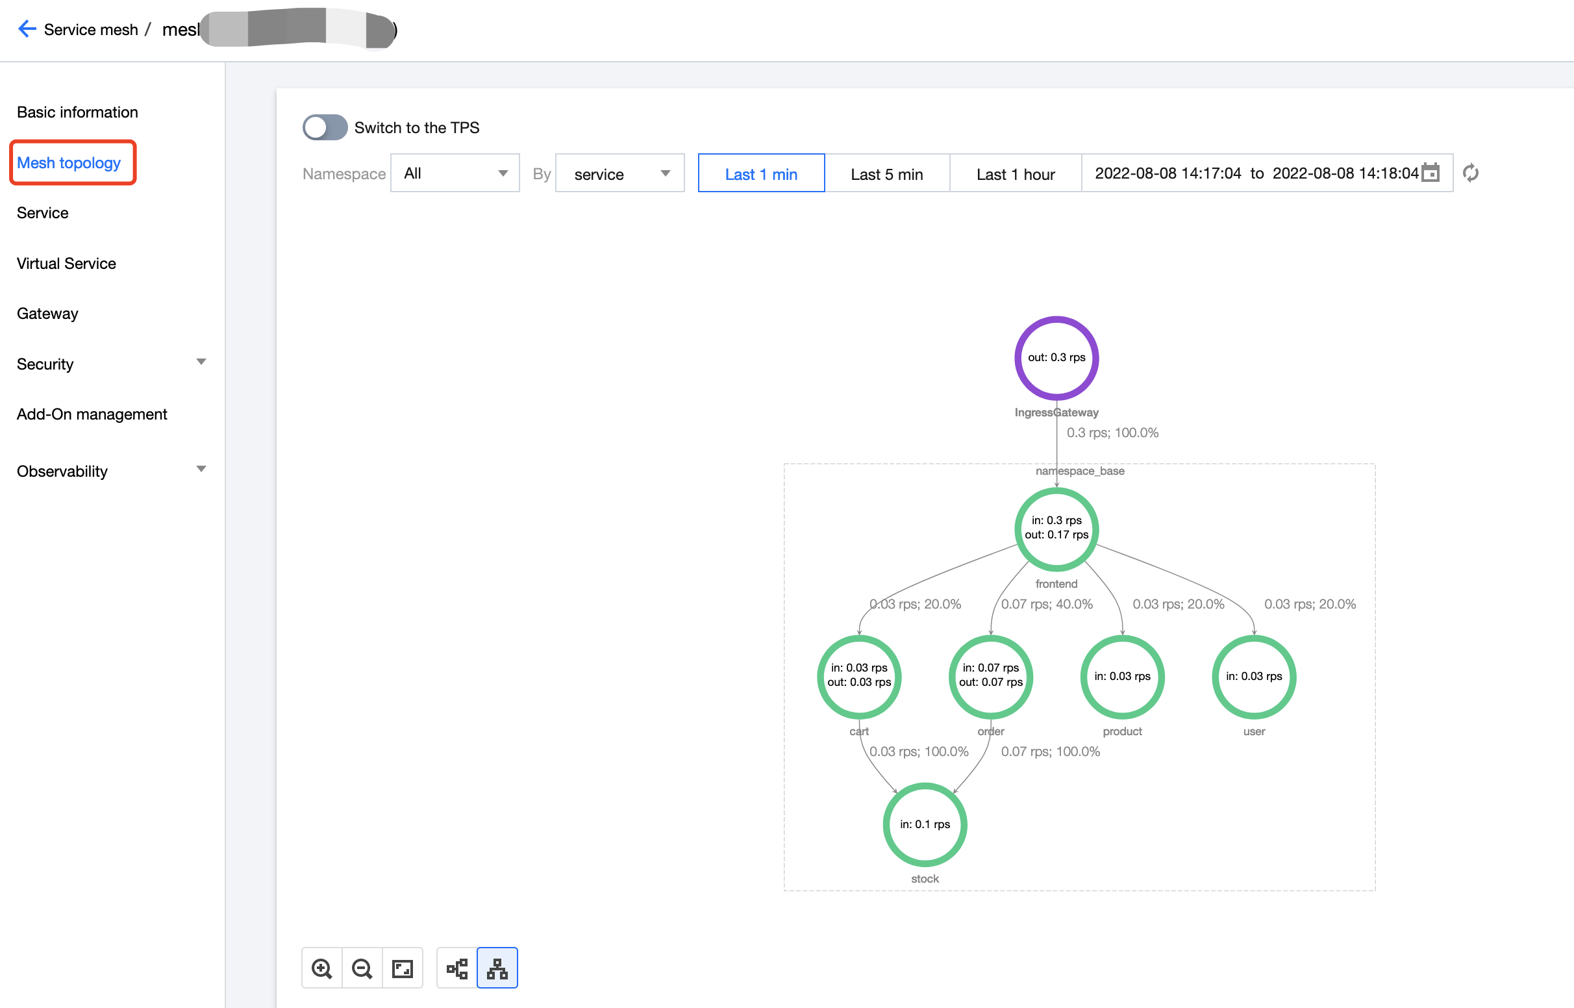
Task: Open the calendar date picker icon
Action: 1431,173
